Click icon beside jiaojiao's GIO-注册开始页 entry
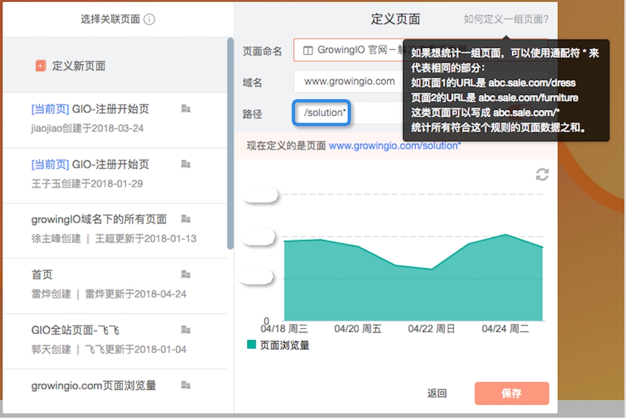Viewport: 626px width, 418px height. pos(186,109)
